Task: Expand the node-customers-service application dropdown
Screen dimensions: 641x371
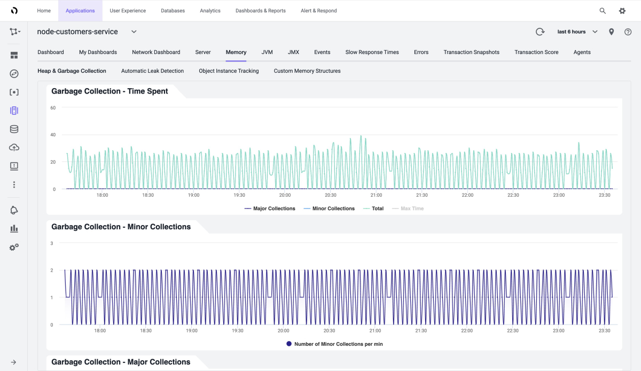Action: 134,32
